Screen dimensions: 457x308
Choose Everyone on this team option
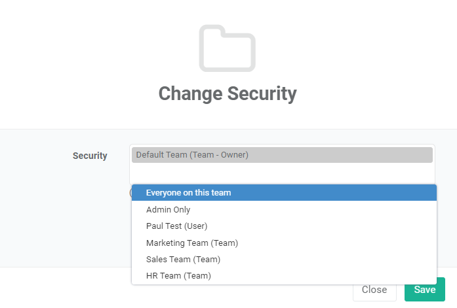pyautogui.click(x=284, y=193)
